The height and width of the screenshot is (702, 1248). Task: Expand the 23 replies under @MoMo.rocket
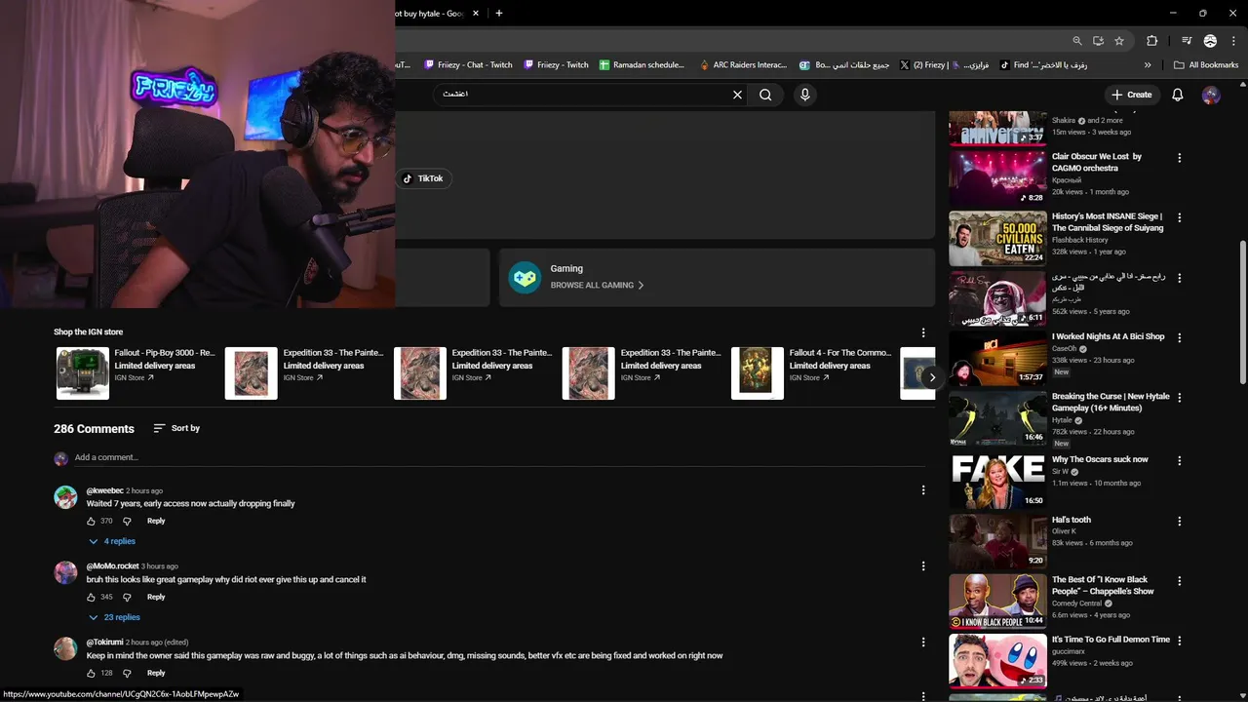(114, 617)
